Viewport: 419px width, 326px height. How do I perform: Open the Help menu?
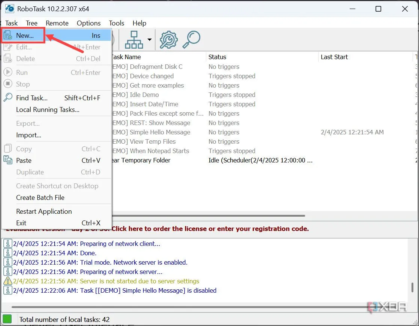tap(140, 23)
